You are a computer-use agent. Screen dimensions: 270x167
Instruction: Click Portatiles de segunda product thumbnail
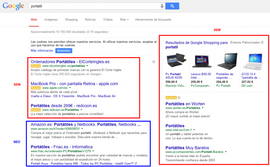point(228,61)
